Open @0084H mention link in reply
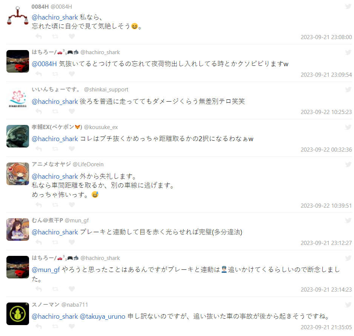The width and height of the screenshot is (354, 336). tap(44, 64)
